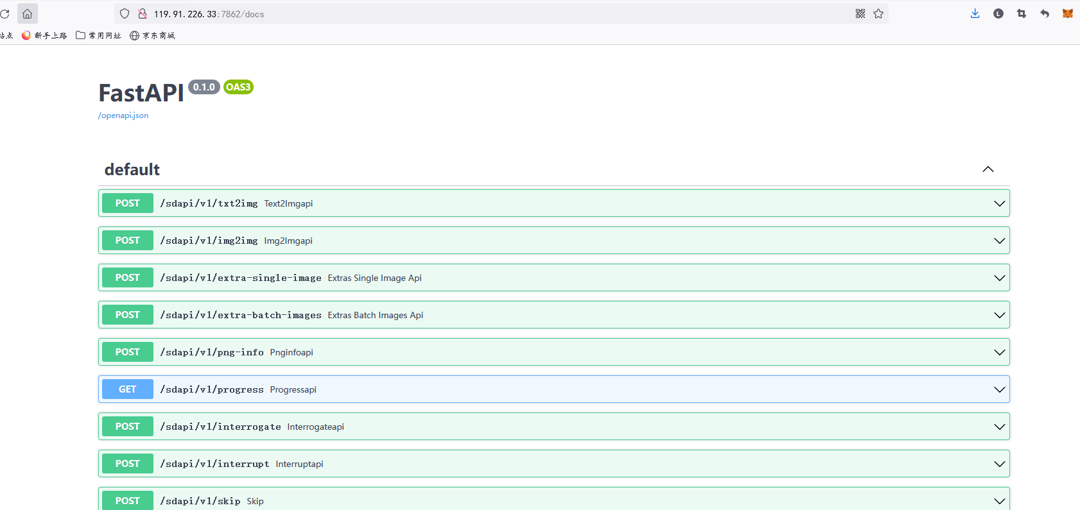Click POST badge for img2img
Screen dimensions: 1080x510
coord(128,241)
